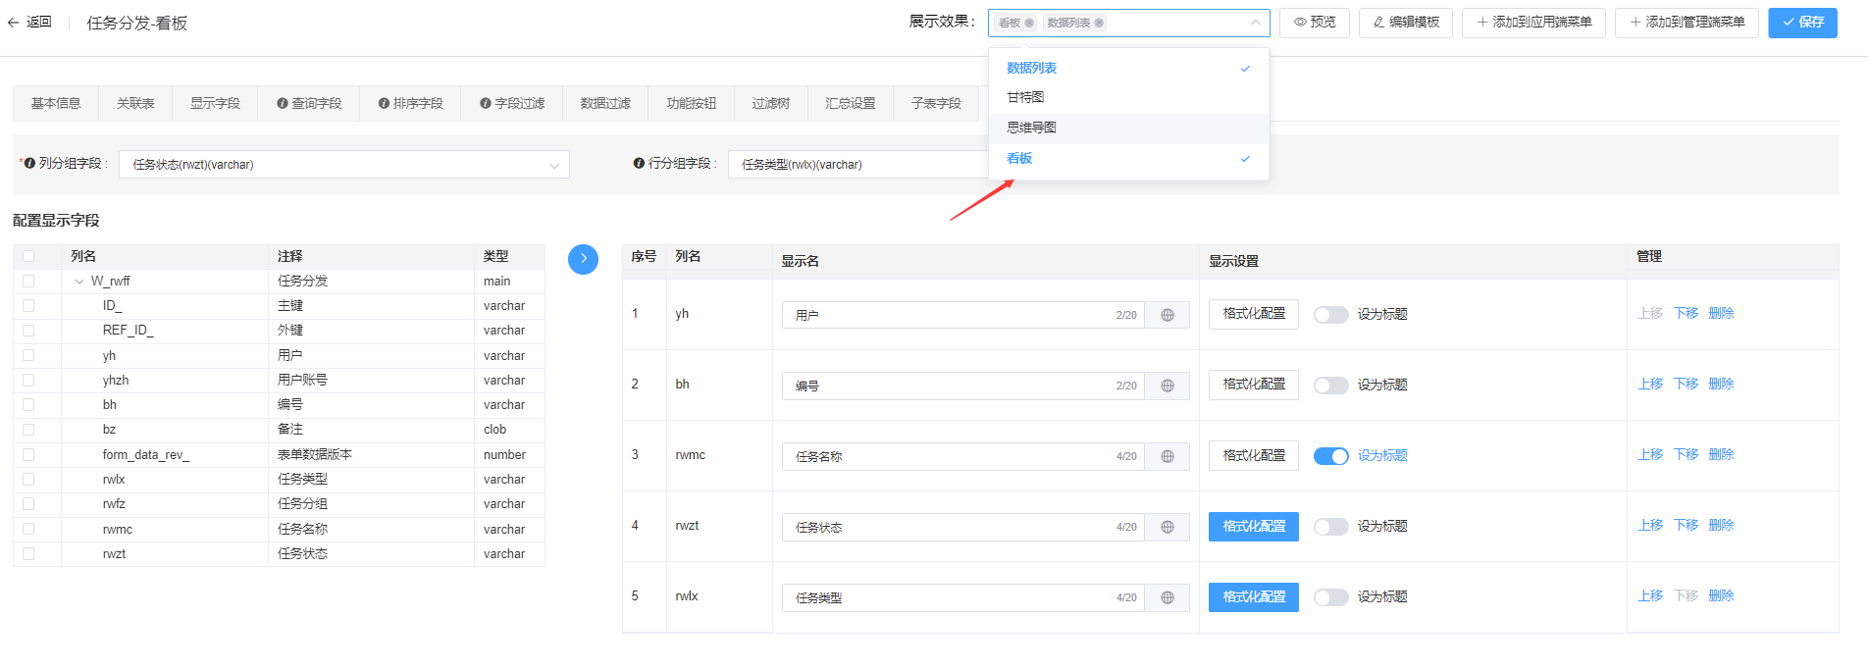Remove the 数据列表 tag from 展示效果

1099,23
